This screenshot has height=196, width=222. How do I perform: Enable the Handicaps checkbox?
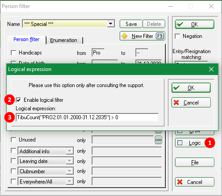coord(13,53)
